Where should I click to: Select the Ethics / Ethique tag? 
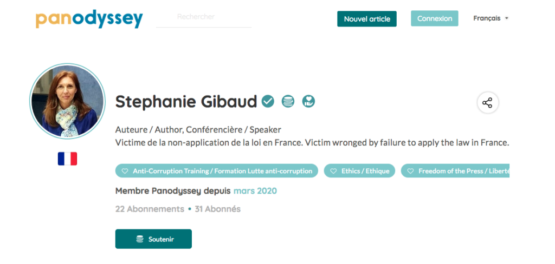(x=360, y=171)
